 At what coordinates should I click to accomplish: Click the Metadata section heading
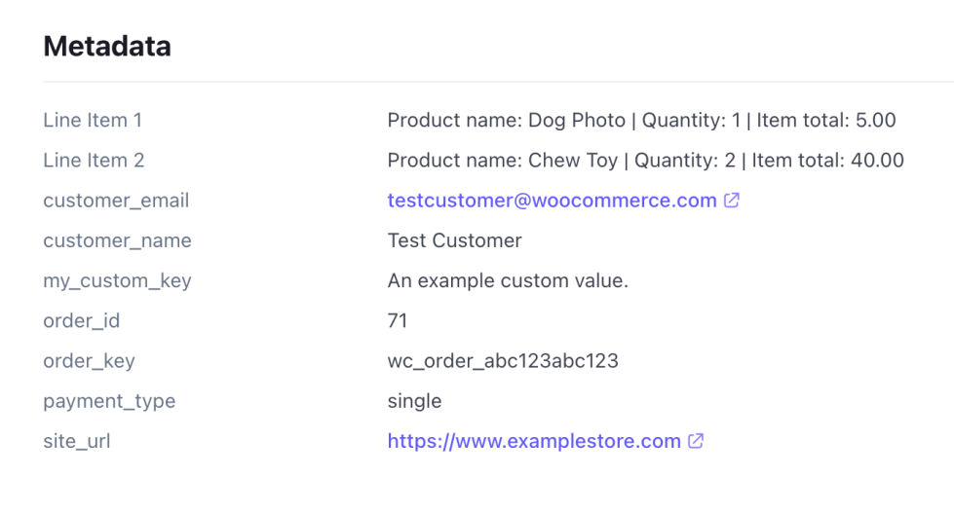[107, 46]
